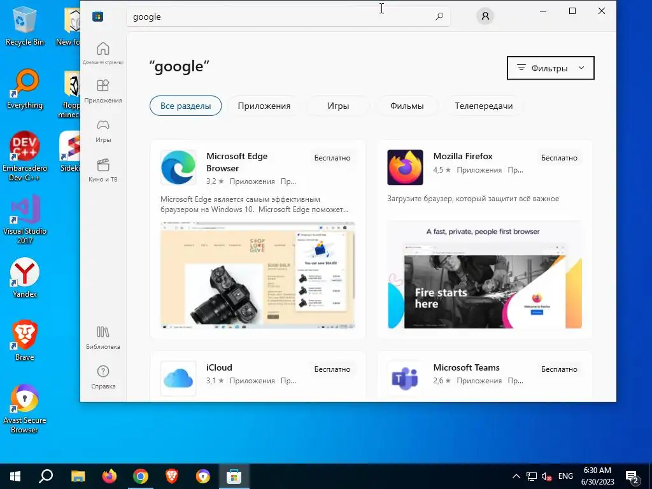The image size is (652, 489).
Task: Open Recycle Bin on desktop
Action: pos(25,27)
